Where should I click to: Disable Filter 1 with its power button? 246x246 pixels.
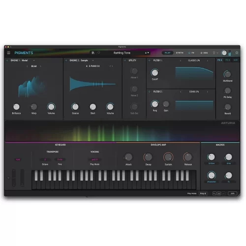[x=149, y=61]
